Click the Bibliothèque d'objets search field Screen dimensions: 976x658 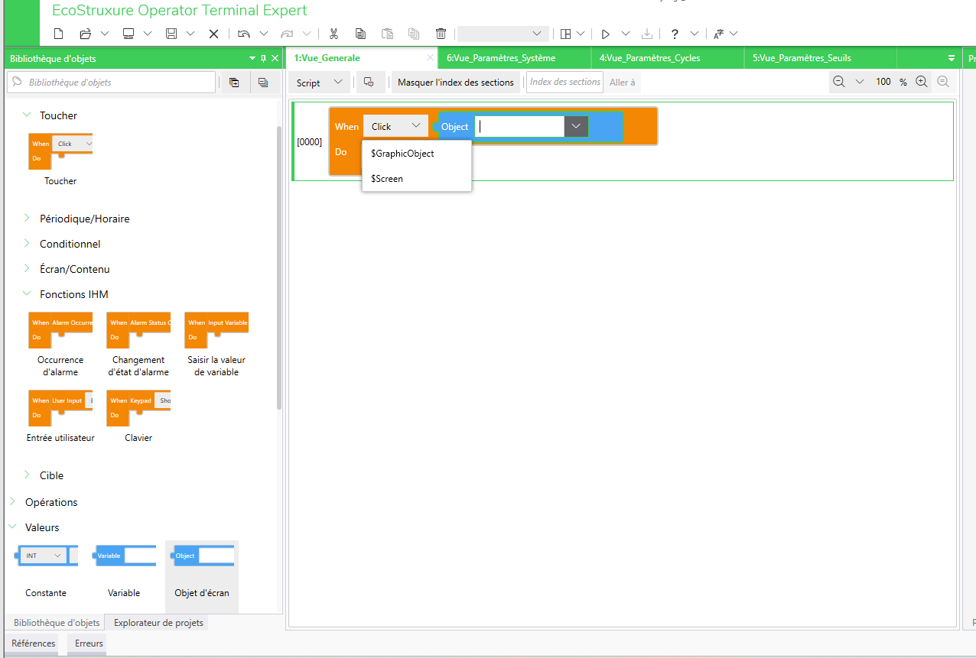(x=112, y=83)
